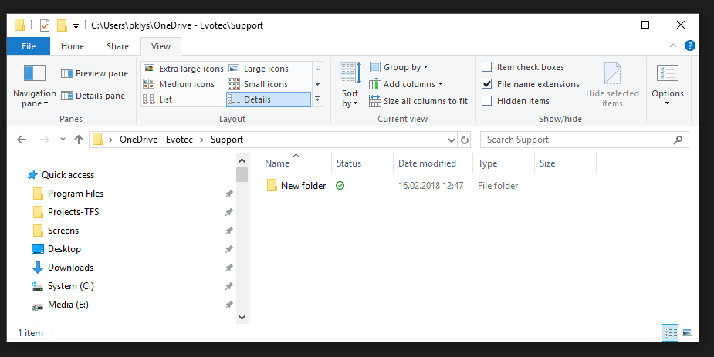Click the Size all columns to fit icon
The height and width of the screenshot is (357, 714).
[375, 101]
